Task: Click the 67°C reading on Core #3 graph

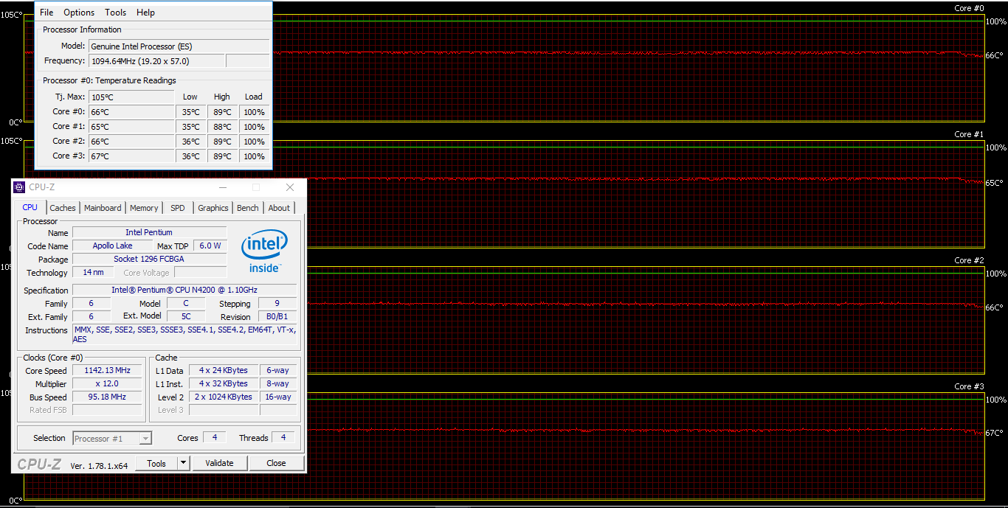Action: click(x=995, y=434)
